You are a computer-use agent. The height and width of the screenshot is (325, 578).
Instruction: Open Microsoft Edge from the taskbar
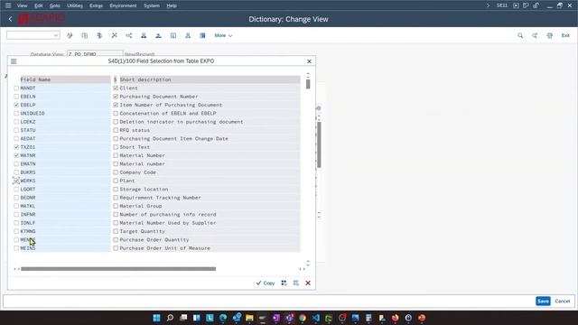pyautogui.click(x=223, y=318)
